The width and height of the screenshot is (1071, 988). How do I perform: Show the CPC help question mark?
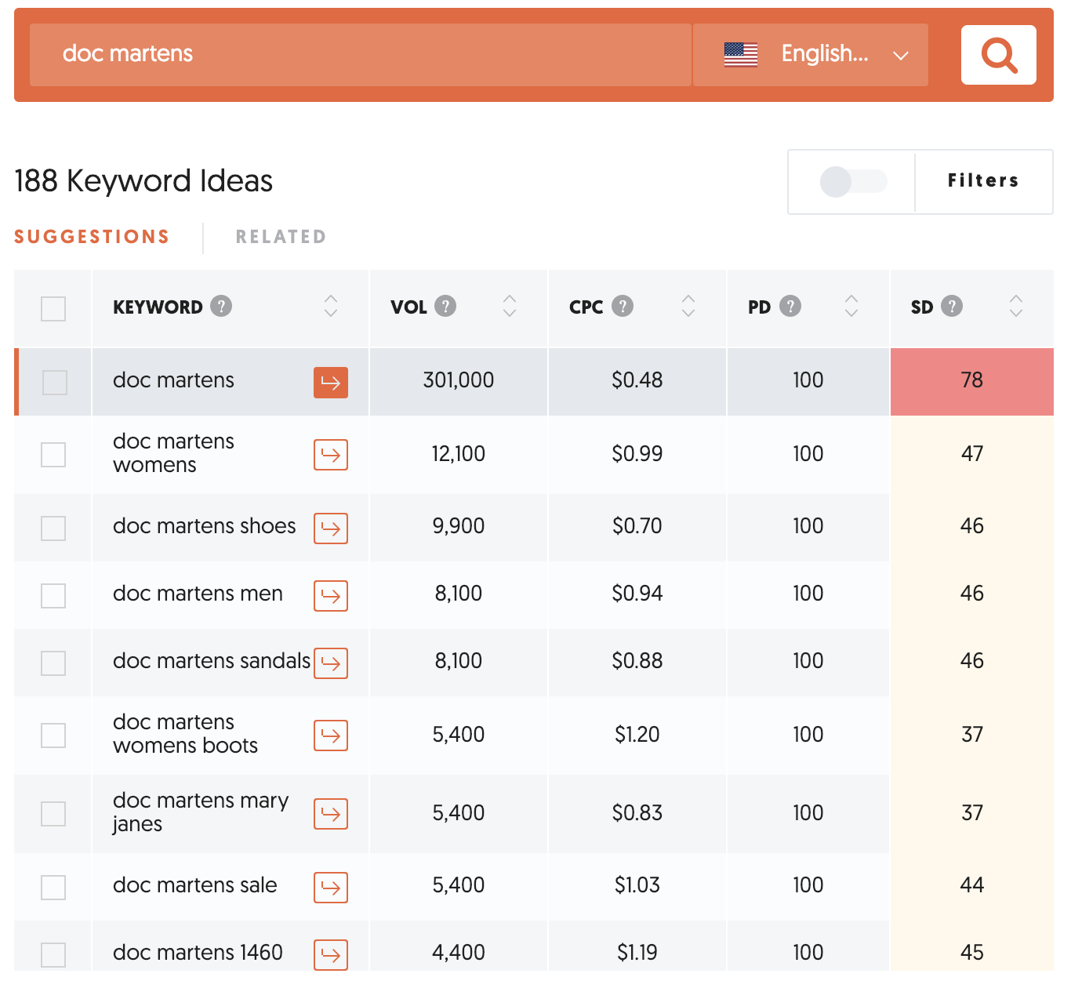pyautogui.click(x=623, y=306)
